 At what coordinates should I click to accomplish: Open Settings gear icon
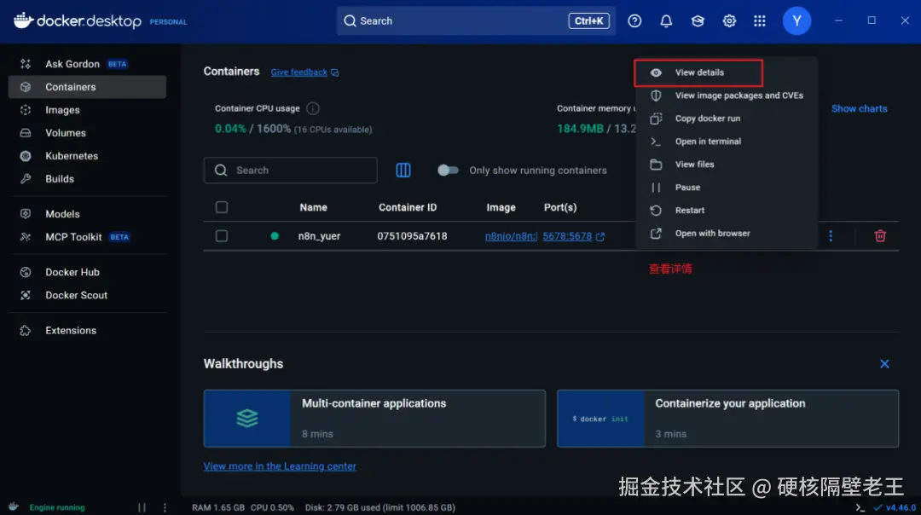(729, 20)
